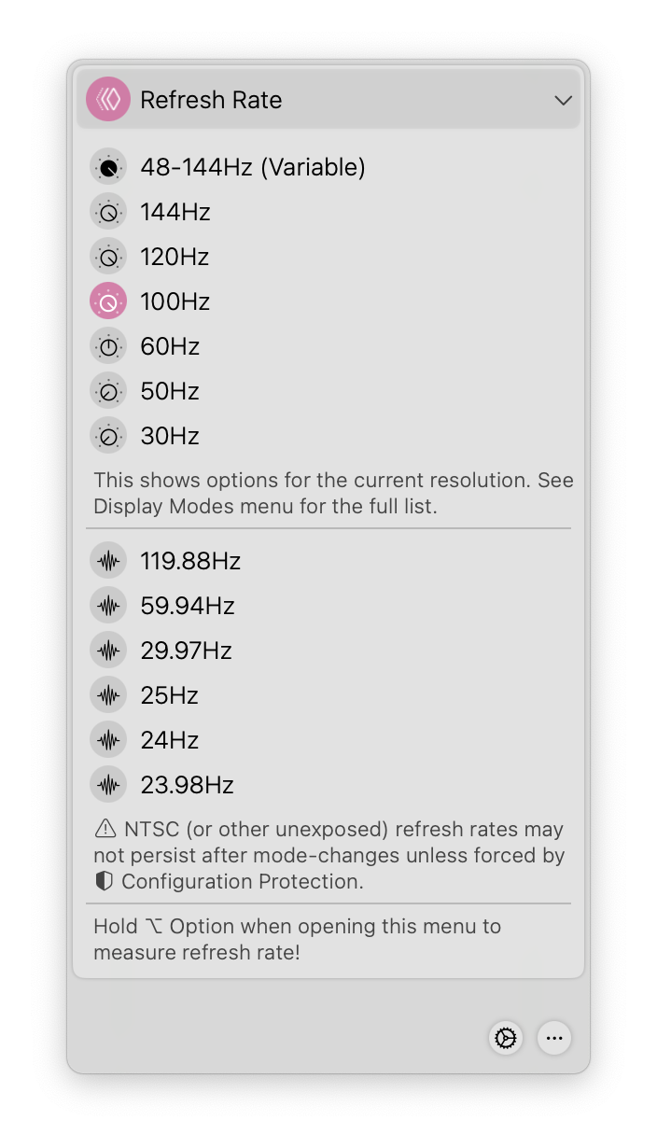The width and height of the screenshot is (657, 1148).
Task: Select the dial icon beside 144Hz
Action: [x=107, y=211]
